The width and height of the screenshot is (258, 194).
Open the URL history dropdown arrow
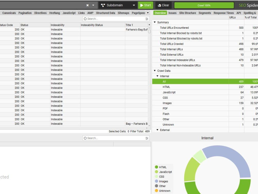pyautogui.click(x=93, y=5)
